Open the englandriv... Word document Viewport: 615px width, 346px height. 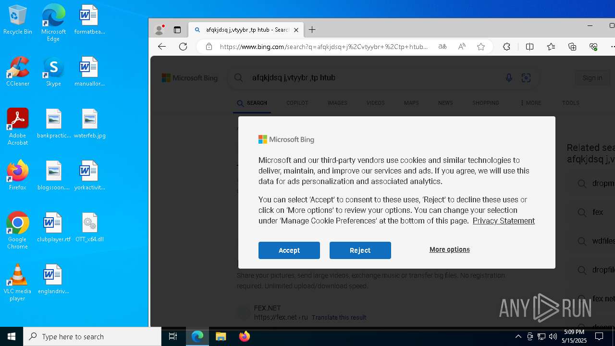tap(53, 279)
